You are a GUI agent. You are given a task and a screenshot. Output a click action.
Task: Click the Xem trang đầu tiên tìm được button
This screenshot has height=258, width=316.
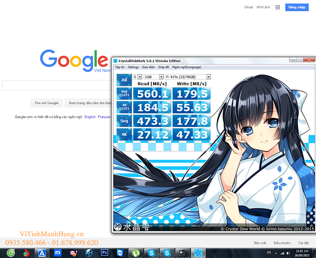click(x=88, y=103)
